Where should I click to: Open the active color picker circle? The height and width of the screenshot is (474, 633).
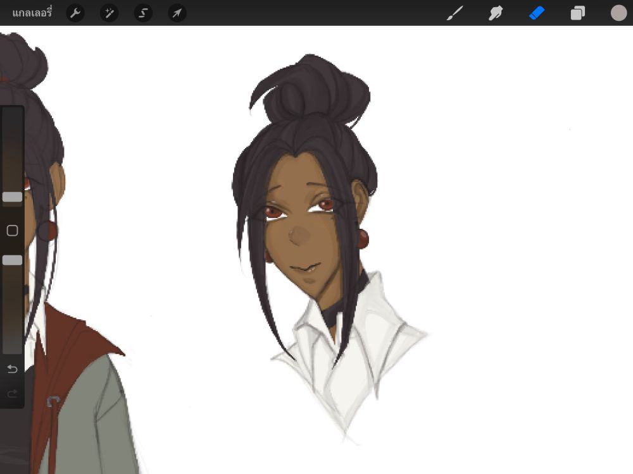tap(618, 13)
